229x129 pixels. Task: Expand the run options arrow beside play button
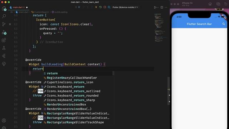click(x=158, y=8)
